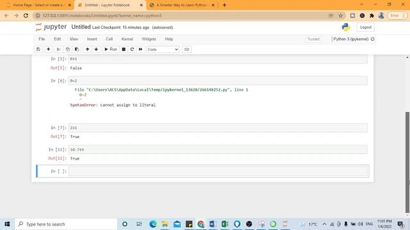Click the notebook page vertical scrollbar
Screen dimensions: 410x230
tap(407, 162)
